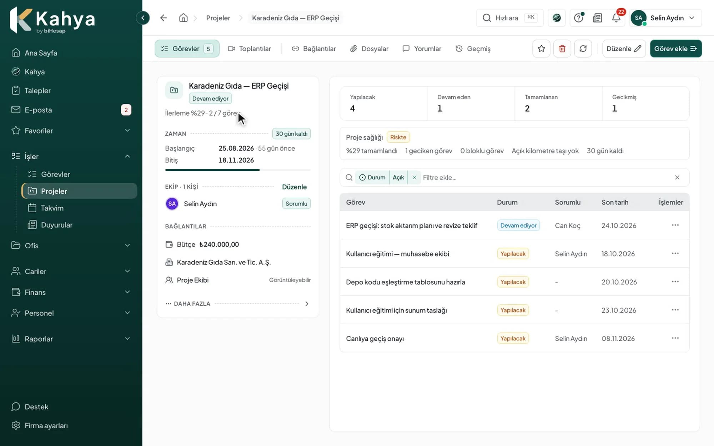Open Firma ayarları in sidebar
The width and height of the screenshot is (714, 446).
pos(71,426)
